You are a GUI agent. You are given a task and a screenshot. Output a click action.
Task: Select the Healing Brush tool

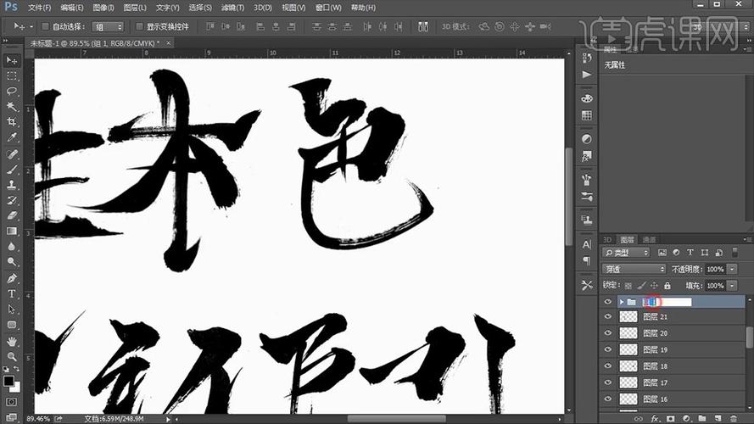pyautogui.click(x=12, y=154)
